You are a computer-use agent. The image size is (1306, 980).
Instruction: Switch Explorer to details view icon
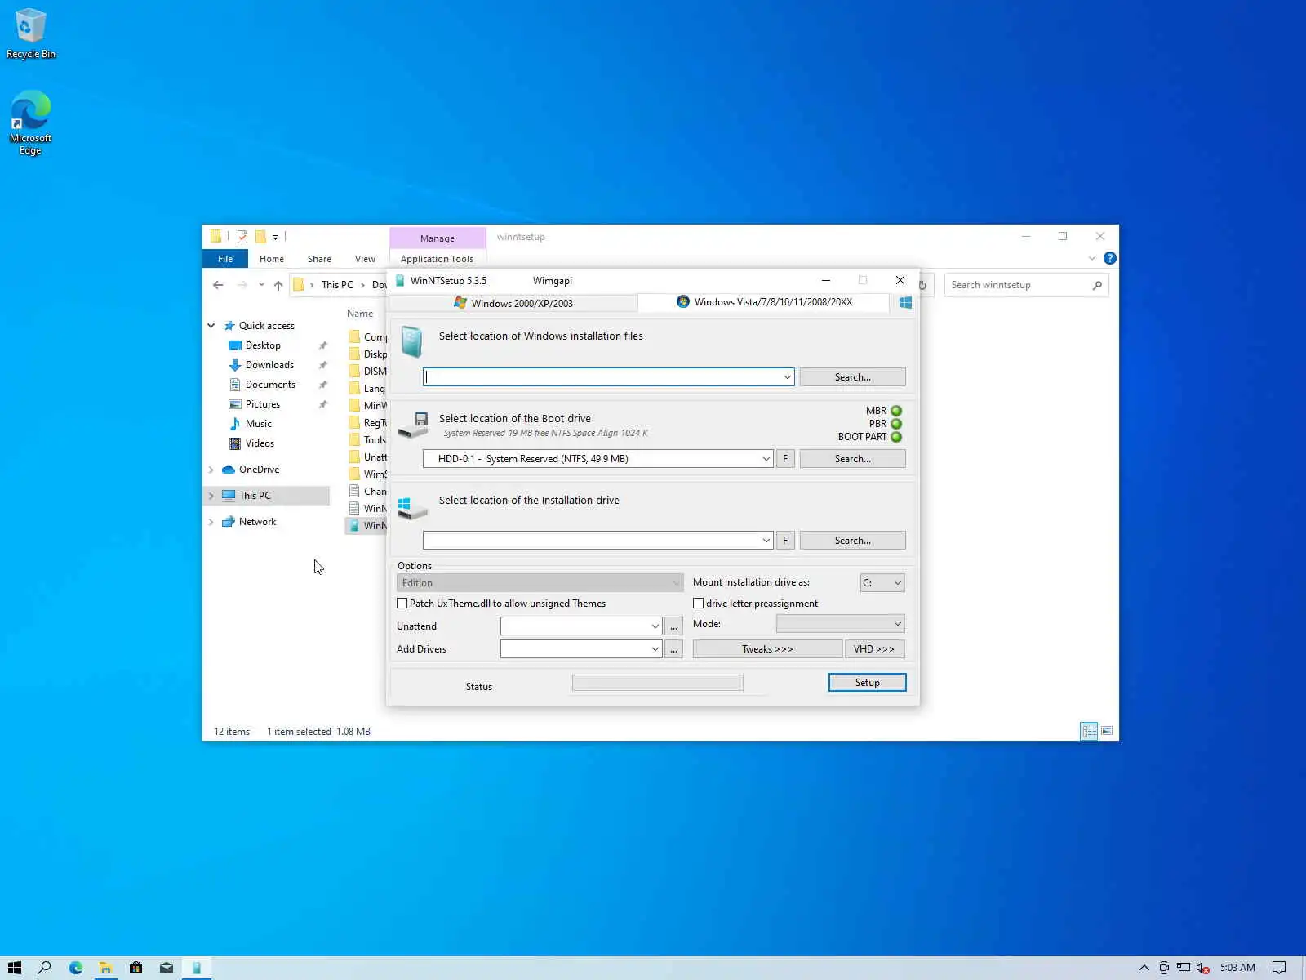pyautogui.click(x=1089, y=731)
